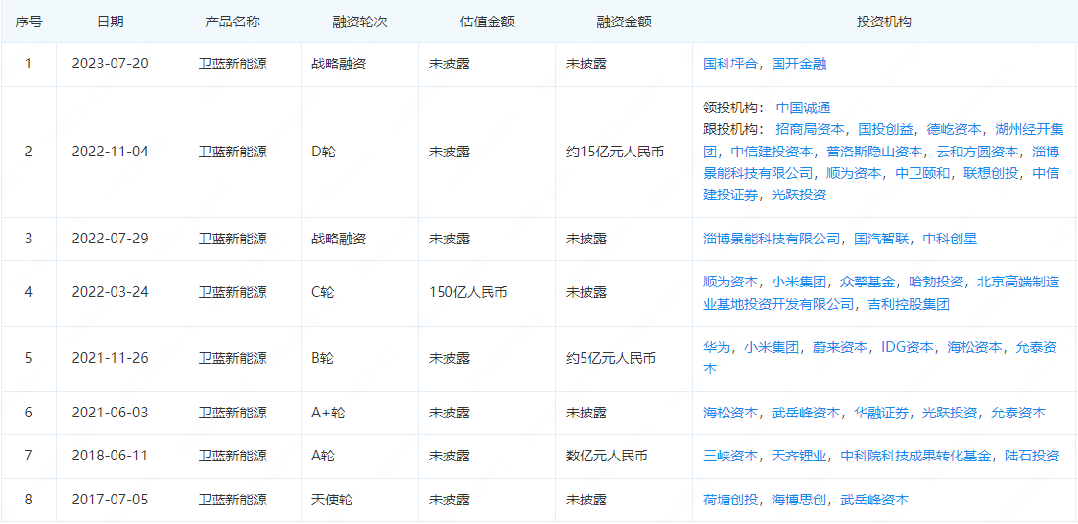The image size is (1078, 524).
Task: Click lead investor 中国诚通
Action: (803, 108)
